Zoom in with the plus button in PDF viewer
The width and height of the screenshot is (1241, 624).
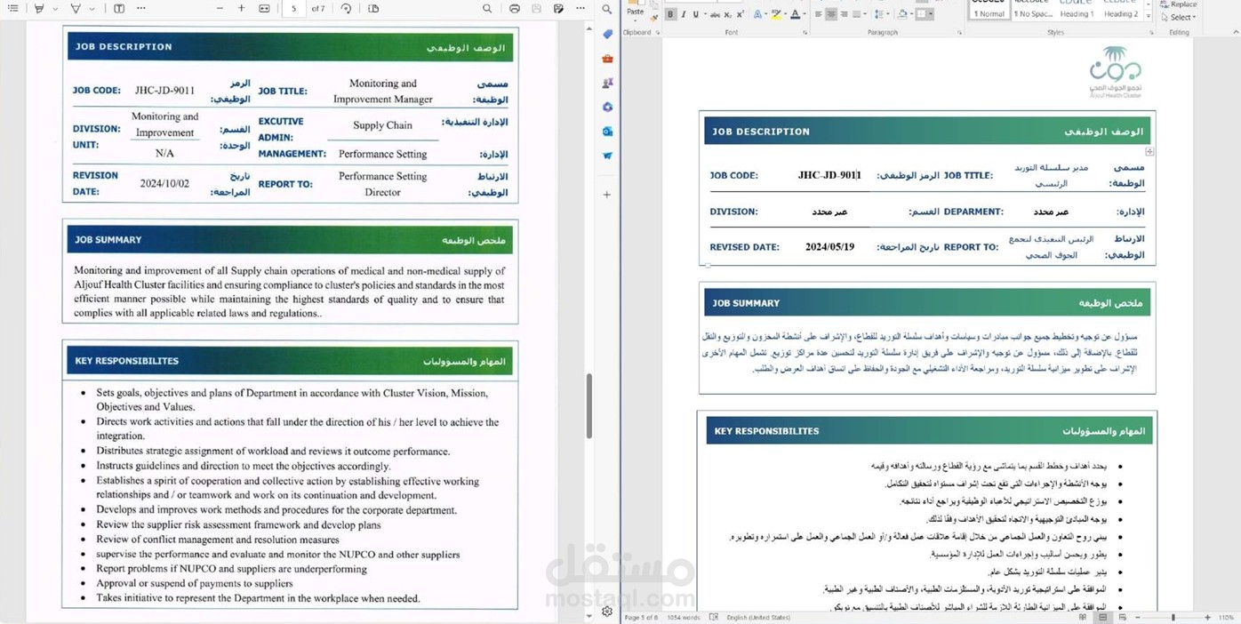point(241,8)
